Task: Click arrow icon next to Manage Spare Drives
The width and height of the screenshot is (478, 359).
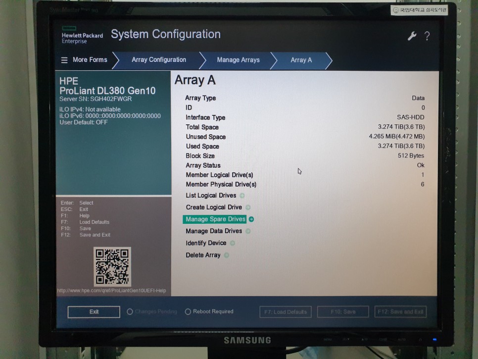Action: point(251,219)
